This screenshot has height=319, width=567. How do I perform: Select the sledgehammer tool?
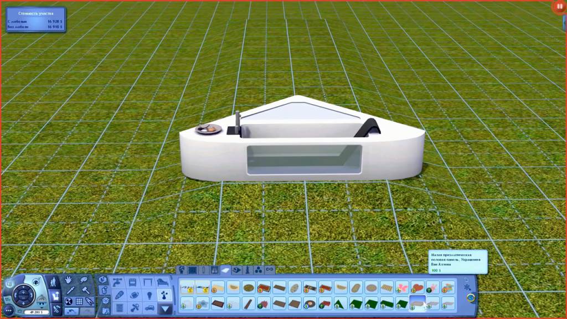[85, 291]
